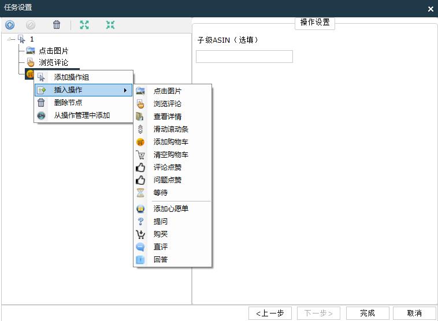
Task: Click the chat bubble icon beside 直评
Action: click(x=140, y=247)
